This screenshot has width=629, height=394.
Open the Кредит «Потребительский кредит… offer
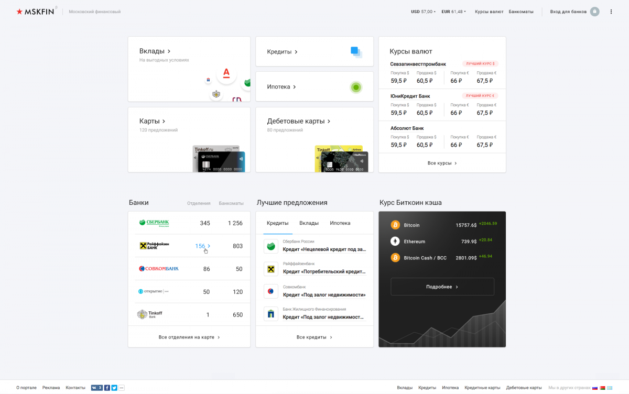pyautogui.click(x=324, y=272)
